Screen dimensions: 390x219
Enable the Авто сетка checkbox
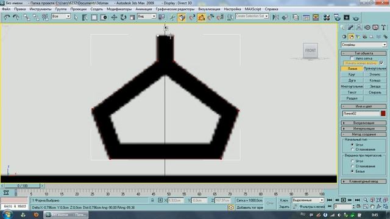click(x=352, y=58)
